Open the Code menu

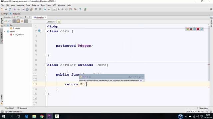28,5
